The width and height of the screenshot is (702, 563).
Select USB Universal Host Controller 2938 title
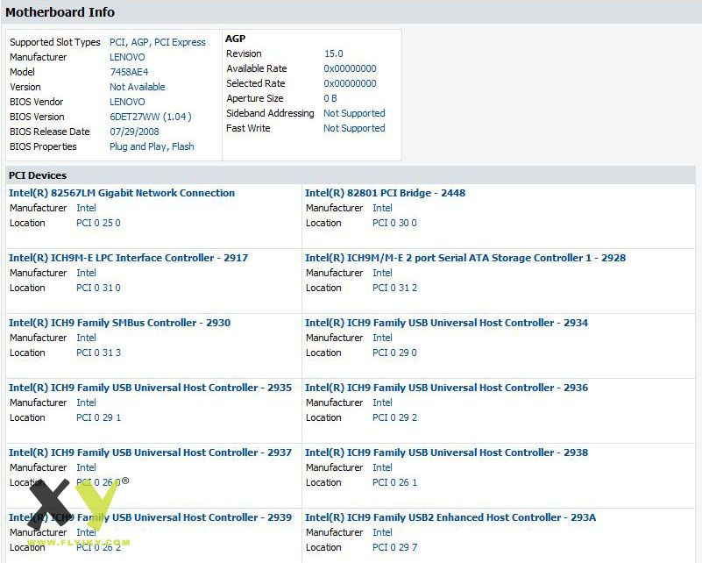[x=446, y=453]
